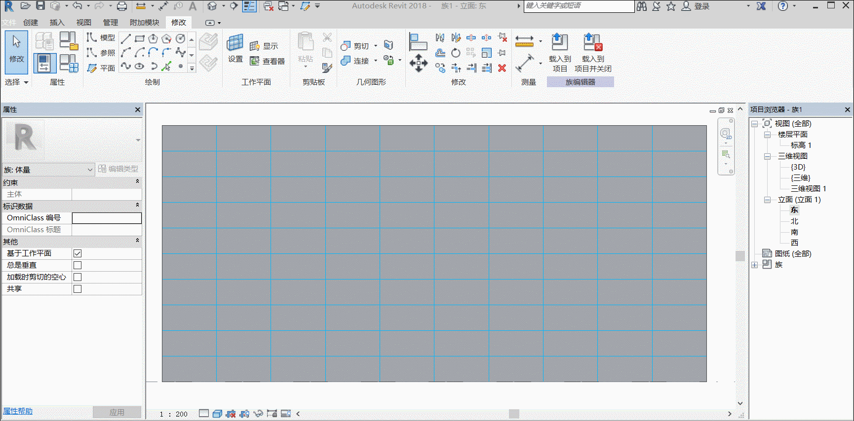Open the 管理 ribbon tab
The height and width of the screenshot is (421, 854).
coord(111,22)
